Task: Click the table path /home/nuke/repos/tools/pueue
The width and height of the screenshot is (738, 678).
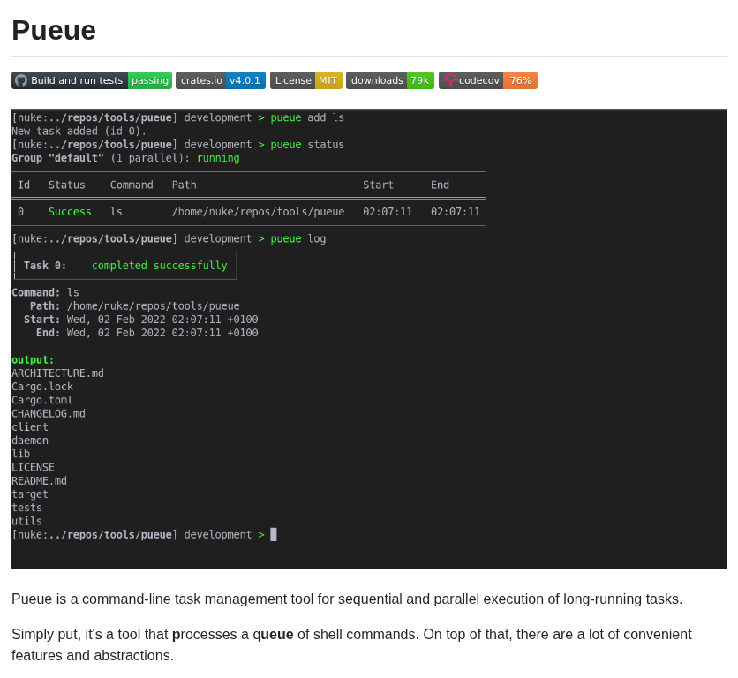Action: (x=258, y=212)
